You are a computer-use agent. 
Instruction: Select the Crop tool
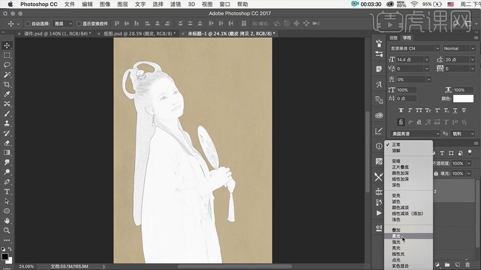pyautogui.click(x=7, y=84)
